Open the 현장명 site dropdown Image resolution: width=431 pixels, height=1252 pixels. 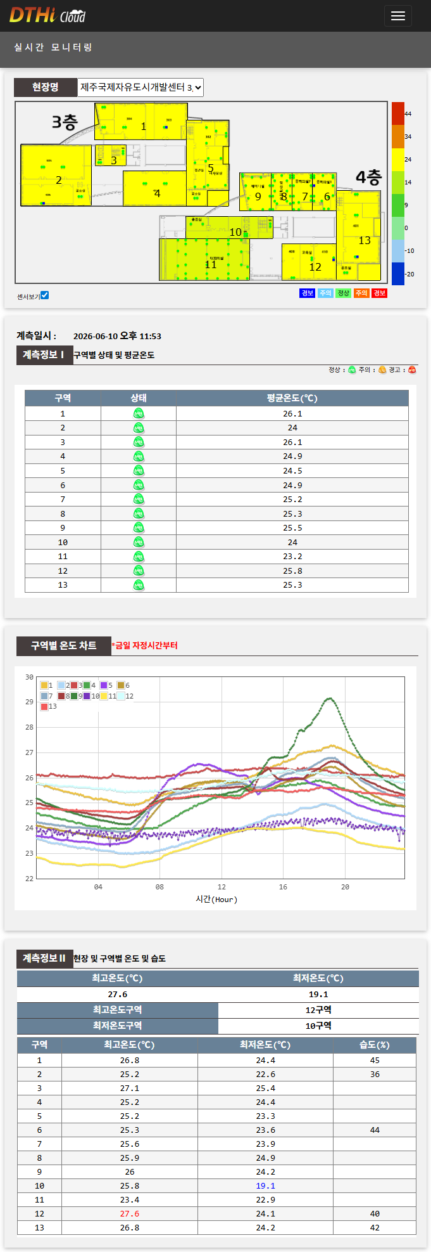[x=141, y=87]
